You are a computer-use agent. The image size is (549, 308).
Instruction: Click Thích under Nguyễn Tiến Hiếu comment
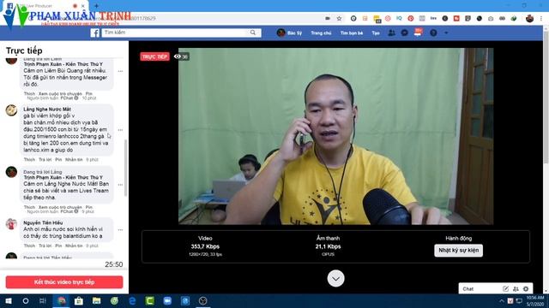coord(29,246)
